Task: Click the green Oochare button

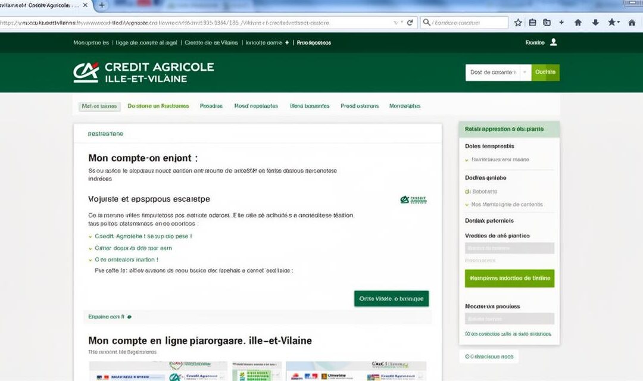Action: click(545, 73)
